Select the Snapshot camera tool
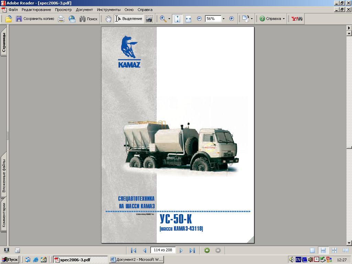The image size is (352, 264). pos(149,19)
